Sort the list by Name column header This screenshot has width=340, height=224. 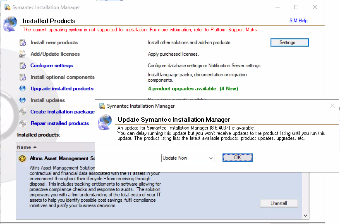(26, 147)
